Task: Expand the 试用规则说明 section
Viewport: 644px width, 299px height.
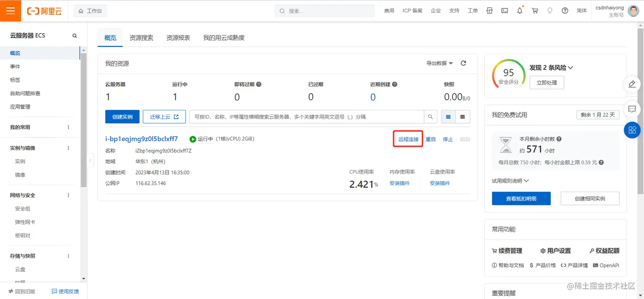Action: 509,180
